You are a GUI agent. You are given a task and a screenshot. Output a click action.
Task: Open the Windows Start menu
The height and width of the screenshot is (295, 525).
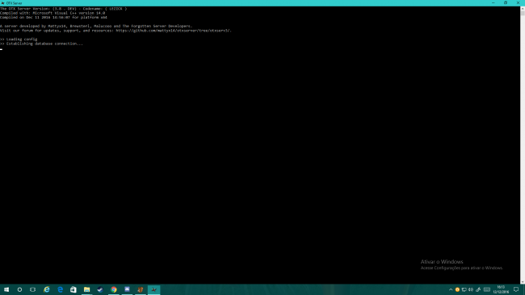point(6,289)
